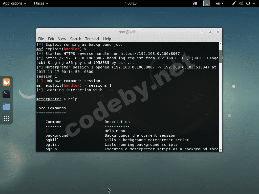The height and width of the screenshot is (194, 259).
Task: Open the terminal Edit menu
Action: coord(51,39)
